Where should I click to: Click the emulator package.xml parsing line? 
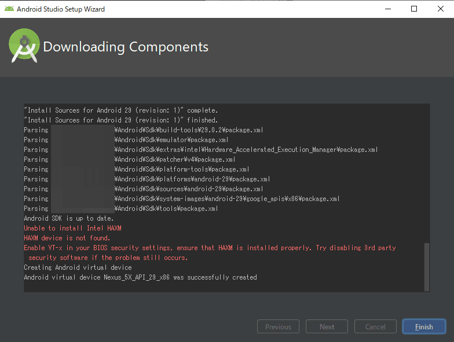click(x=126, y=140)
